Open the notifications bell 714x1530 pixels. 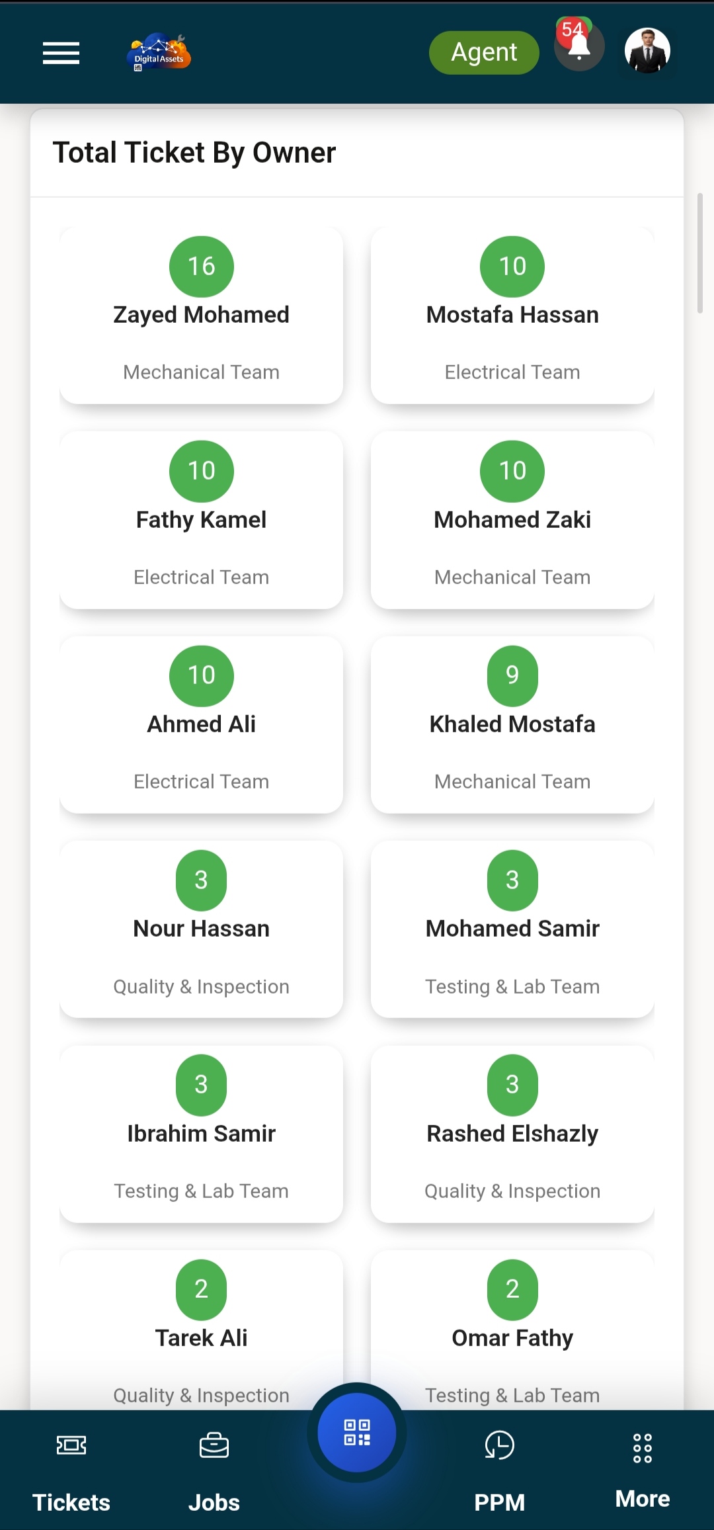579,46
